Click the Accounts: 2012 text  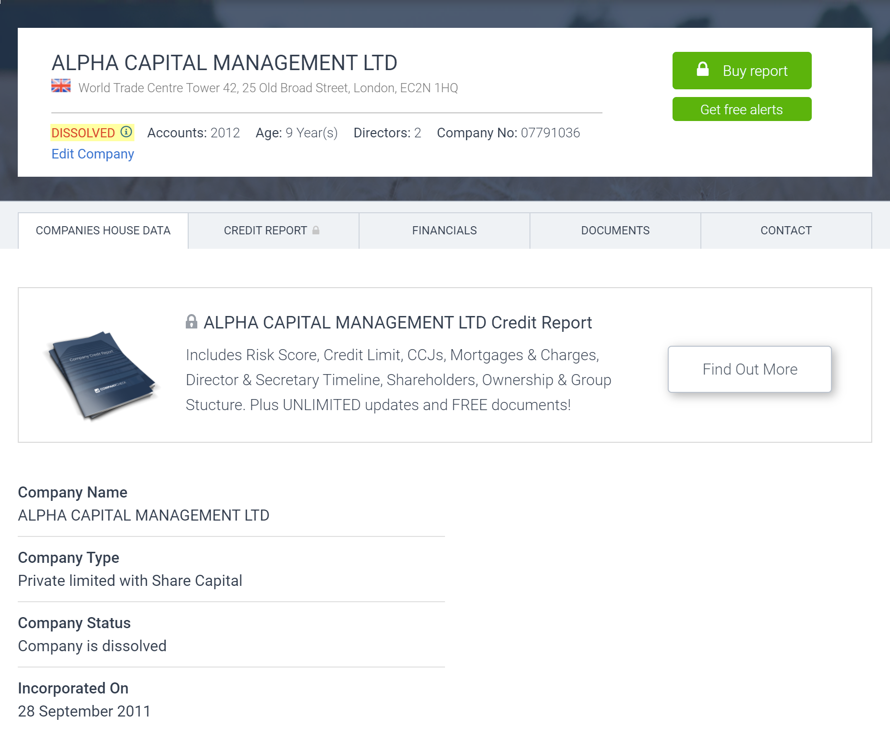[193, 133]
